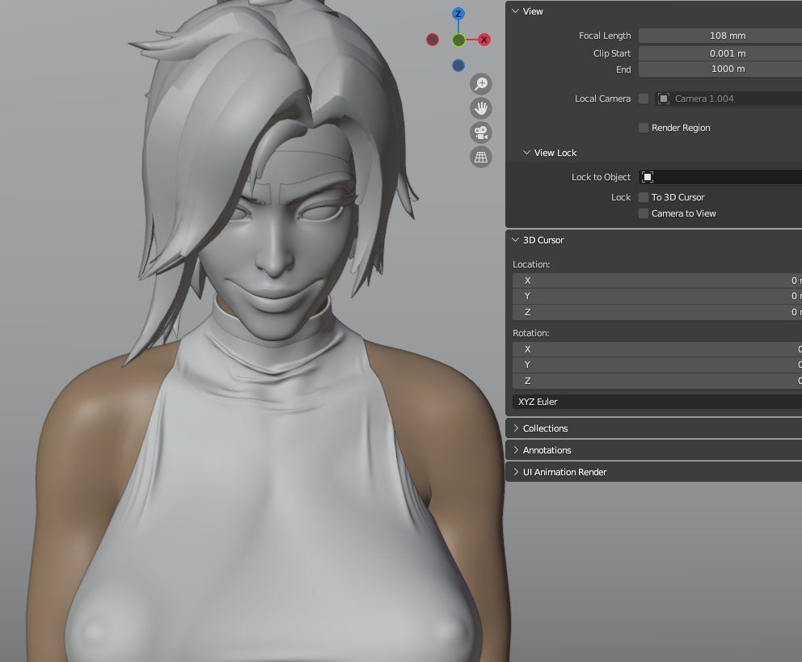The width and height of the screenshot is (802, 662).
Task: Expand the Annotations panel
Action: 516,450
